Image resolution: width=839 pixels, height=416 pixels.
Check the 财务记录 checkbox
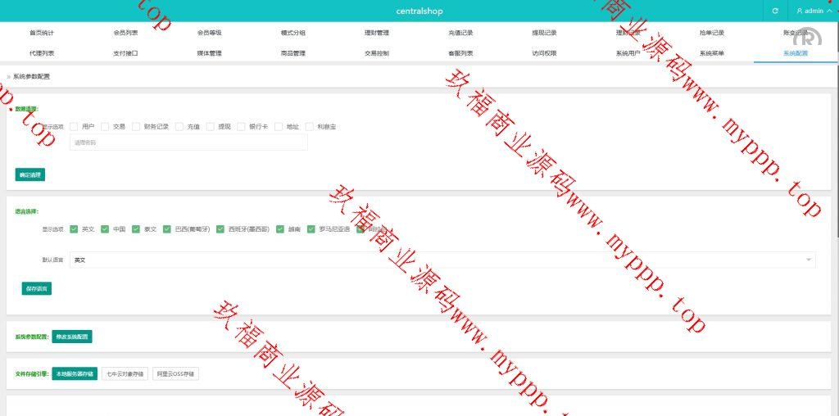(x=136, y=127)
